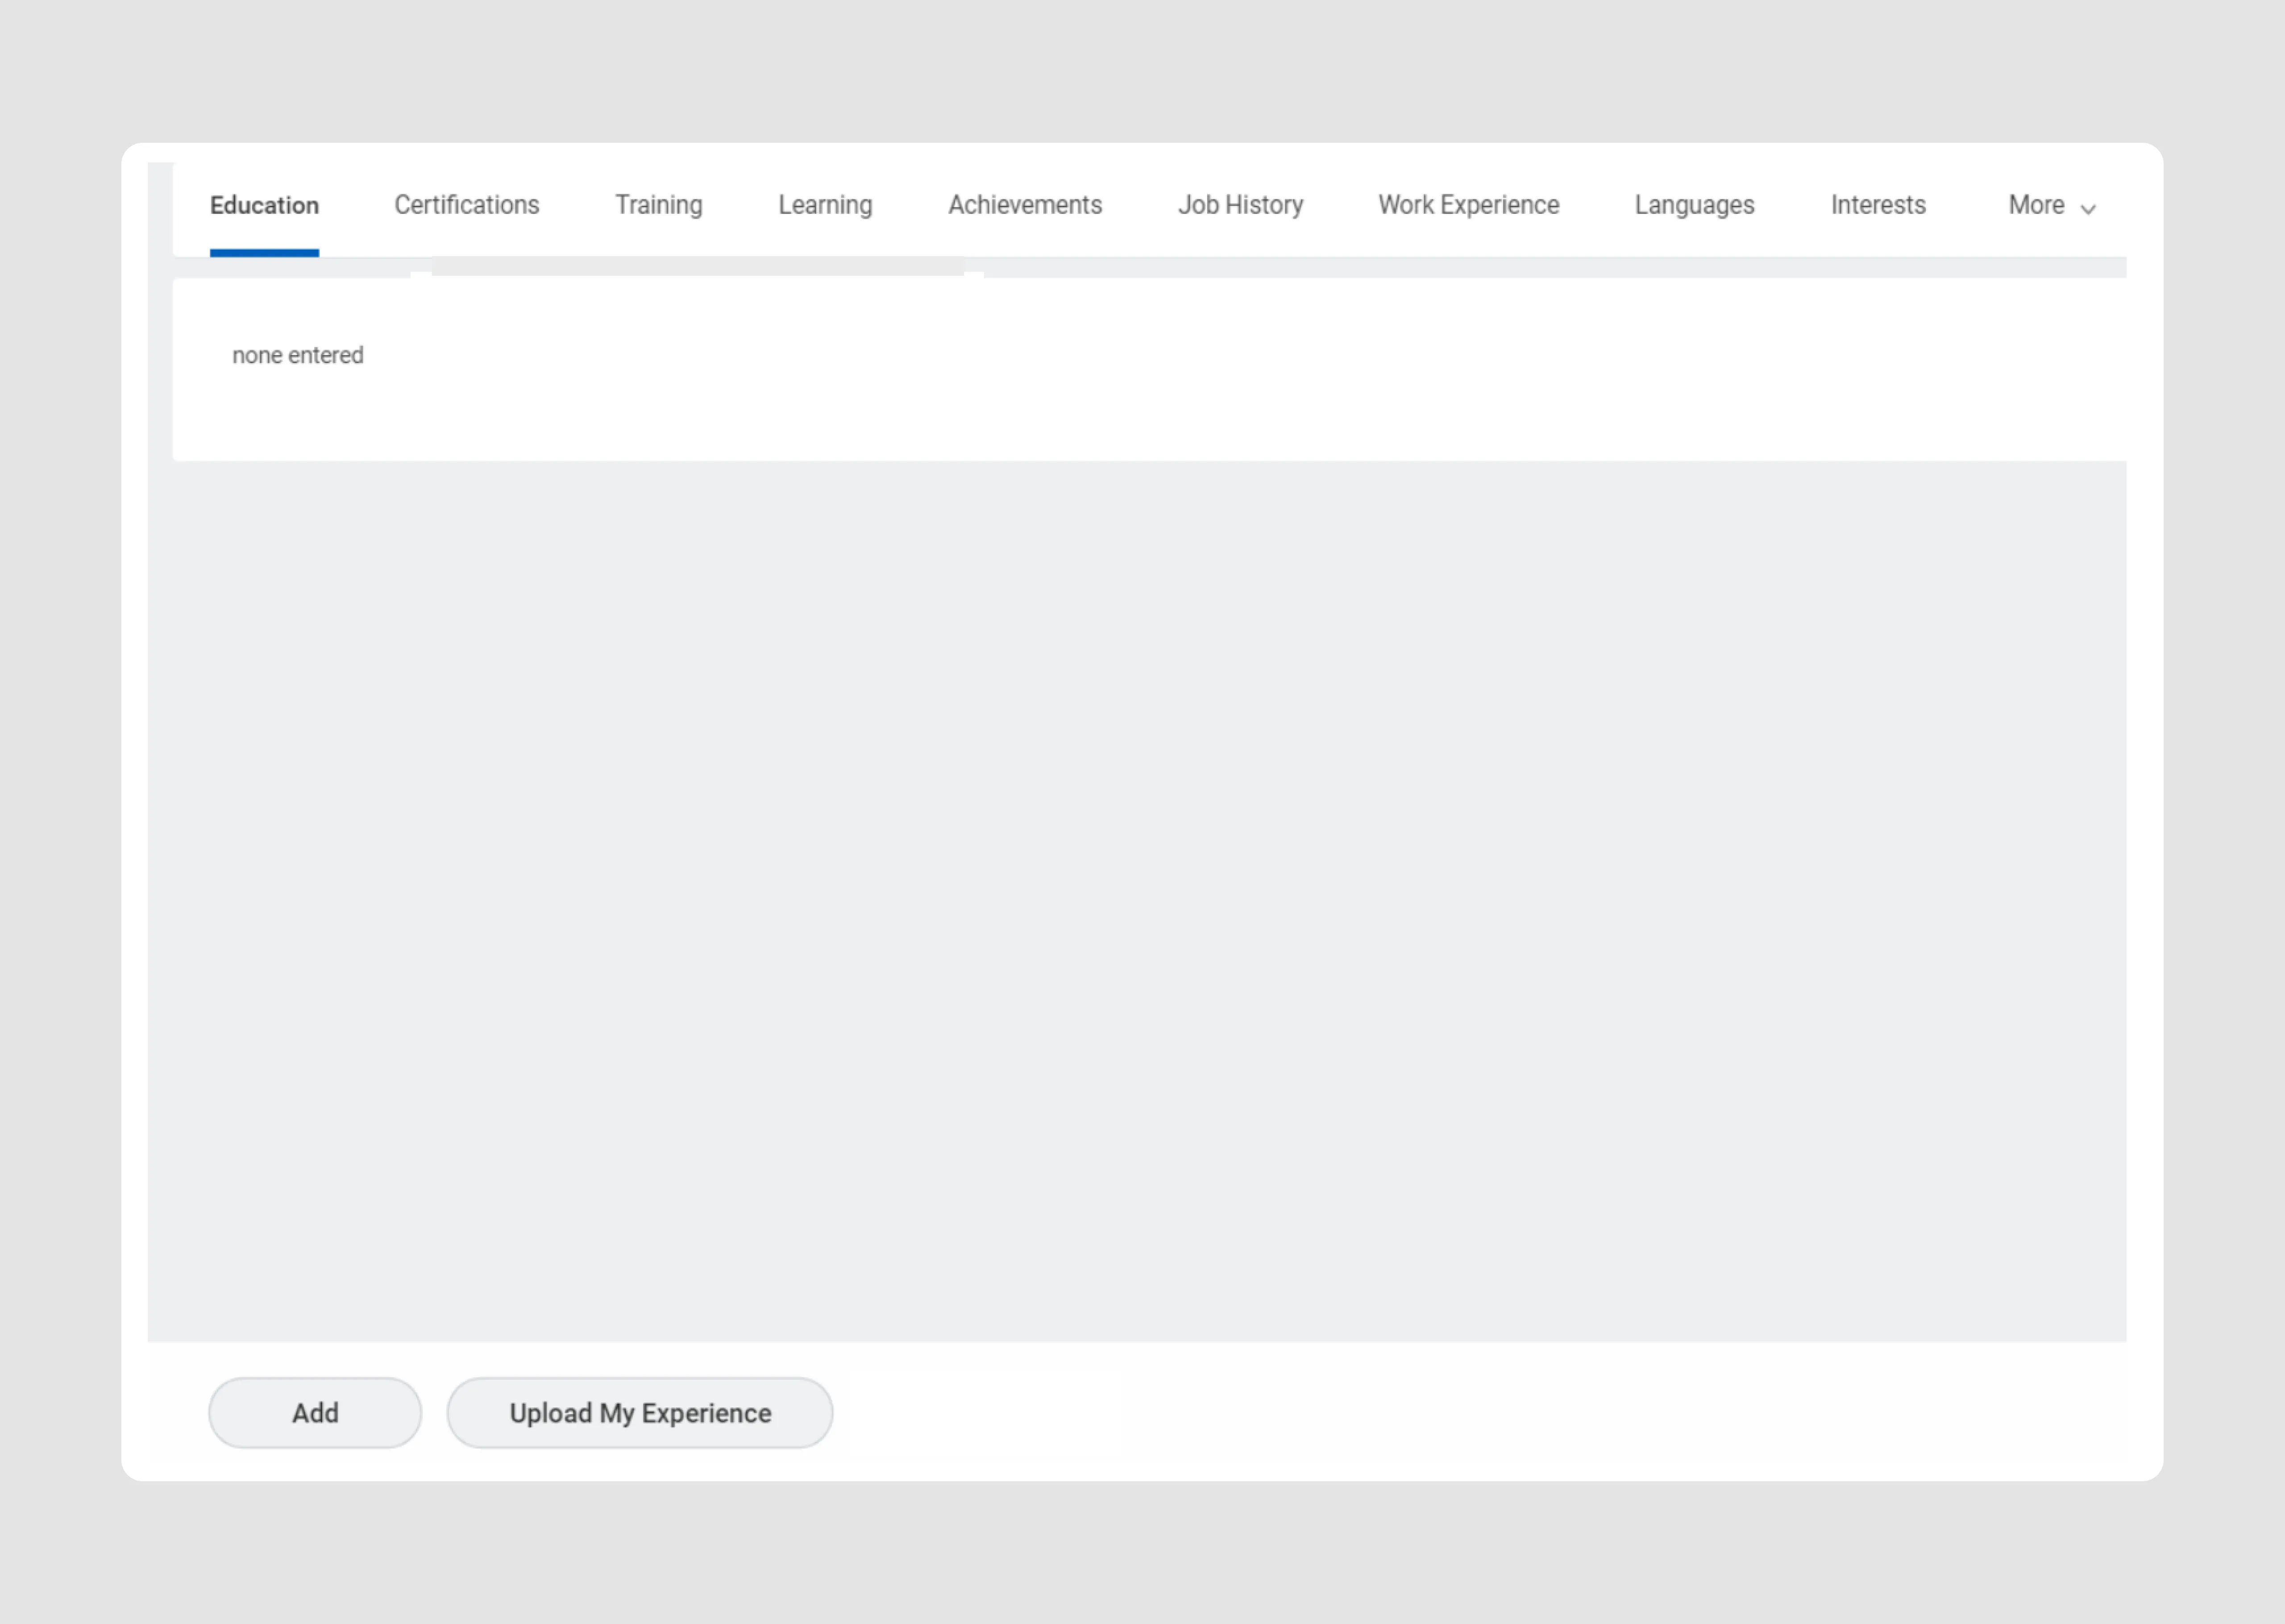Viewport: 2285px width, 1624px height.
Task: Upload your resume via Upload My Experience
Action: pyautogui.click(x=640, y=1412)
